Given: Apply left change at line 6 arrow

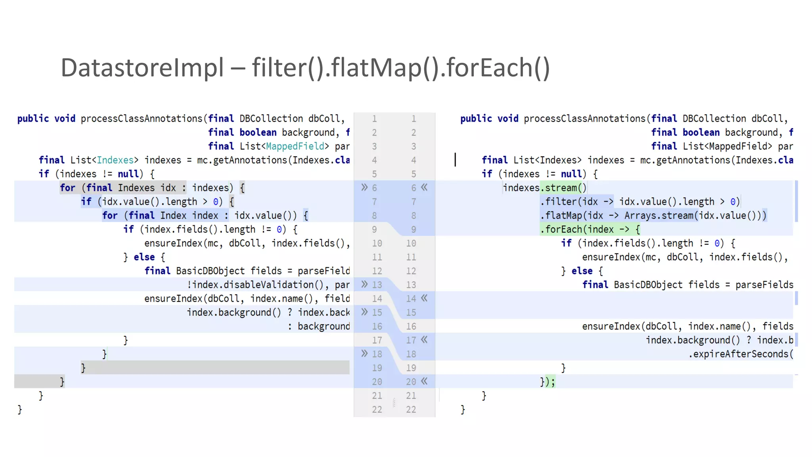Looking at the screenshot, I should [364, 187].
